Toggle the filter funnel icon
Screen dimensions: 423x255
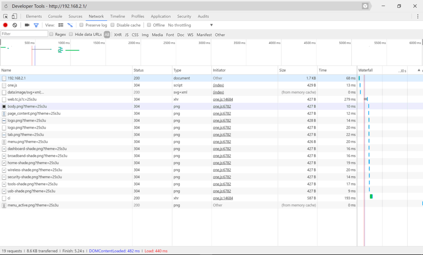[36, 25]
